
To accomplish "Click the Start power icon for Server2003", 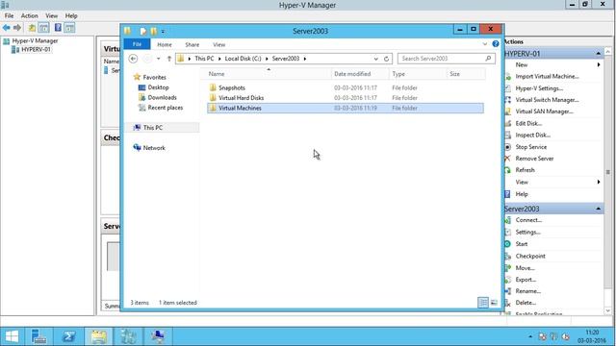I will click(x=507, y=244).
